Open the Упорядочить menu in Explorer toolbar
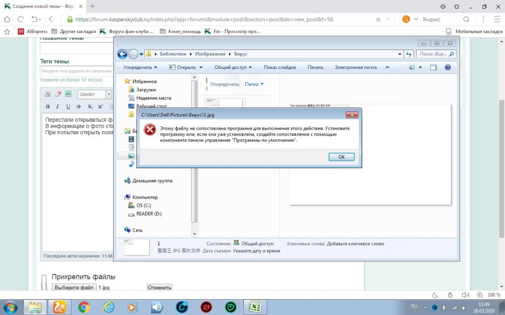 [140, 67]
